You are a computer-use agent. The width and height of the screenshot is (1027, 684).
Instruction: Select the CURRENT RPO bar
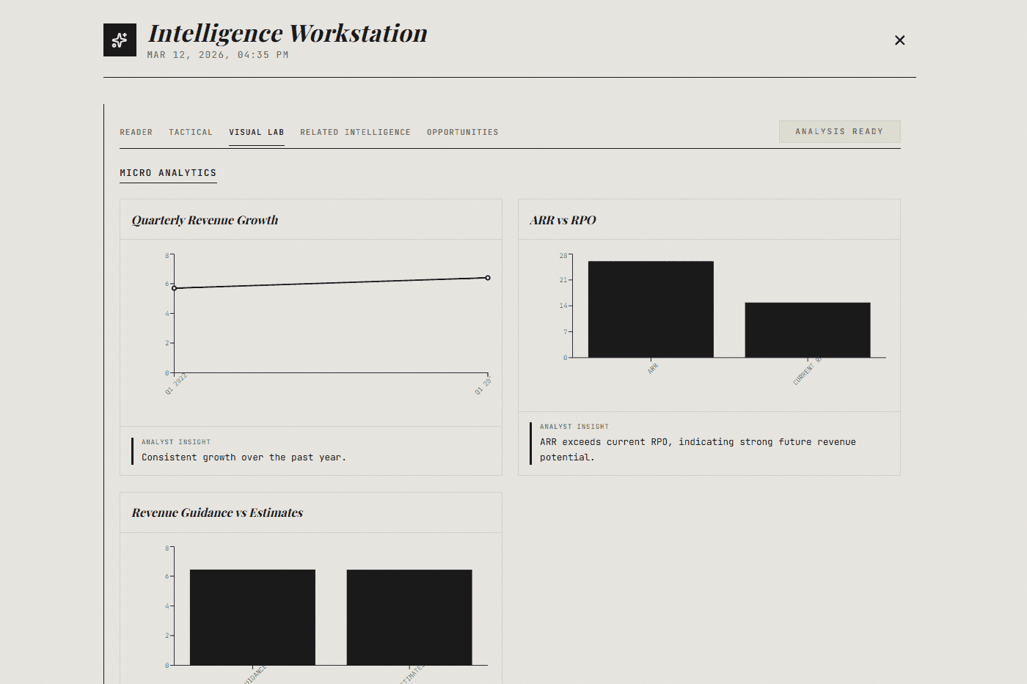click(x=807, y=330)
